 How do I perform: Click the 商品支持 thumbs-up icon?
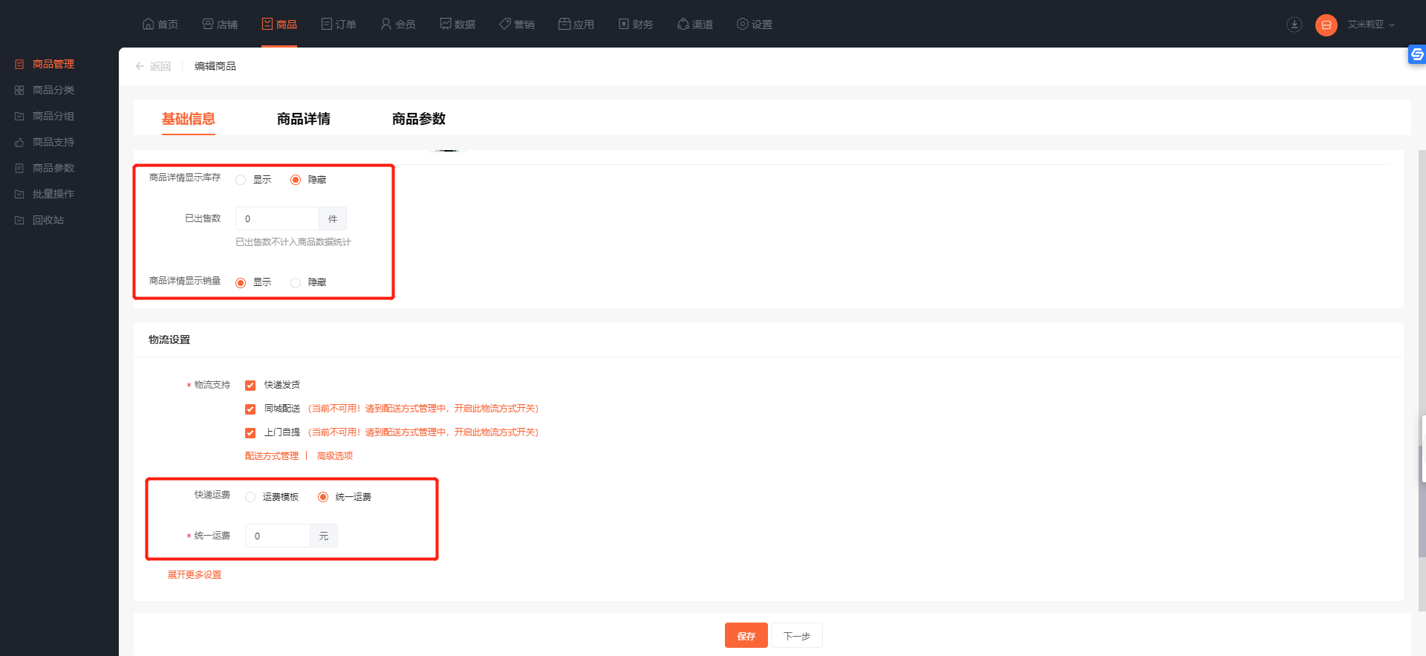point(19,142)
